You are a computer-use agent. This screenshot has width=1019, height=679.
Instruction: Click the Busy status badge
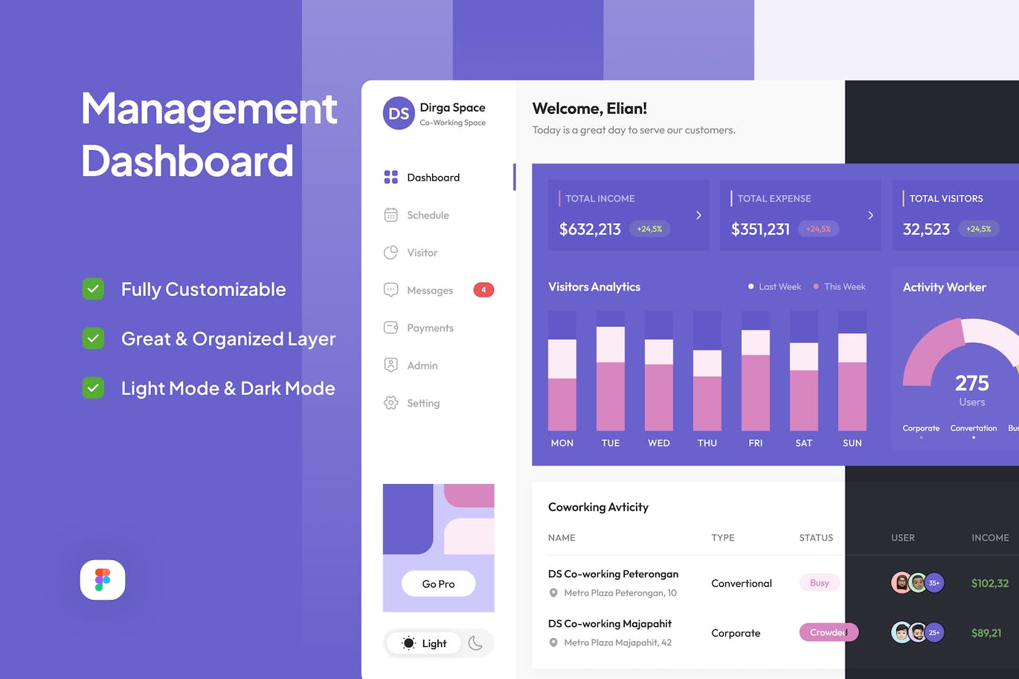[x=819, y=583]
